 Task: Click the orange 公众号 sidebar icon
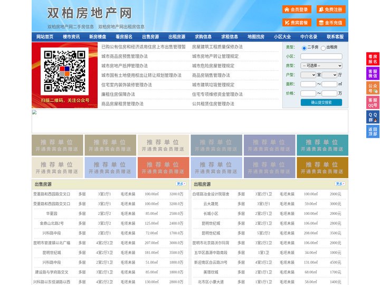[x=373, y=88]
